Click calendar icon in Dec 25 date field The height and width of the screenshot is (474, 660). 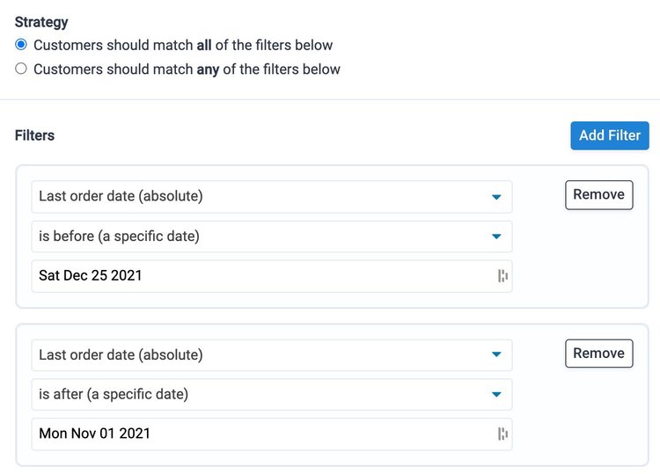502,276
